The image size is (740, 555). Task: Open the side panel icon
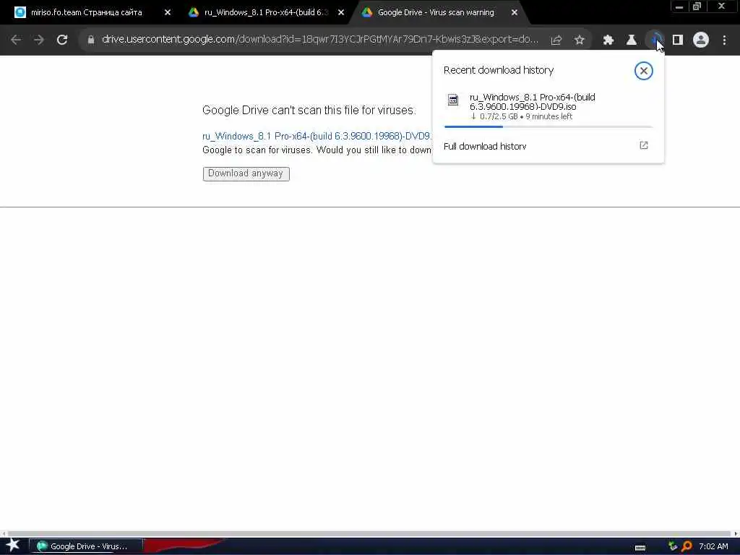pyautogui.click(x=678, y=40)
